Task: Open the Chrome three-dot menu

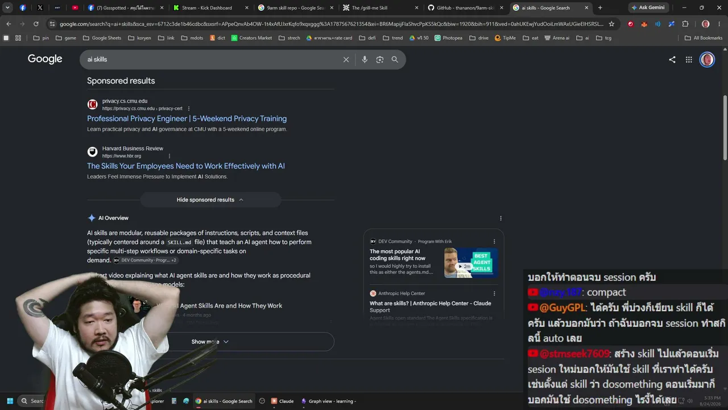Action: [x=719, y=24]
